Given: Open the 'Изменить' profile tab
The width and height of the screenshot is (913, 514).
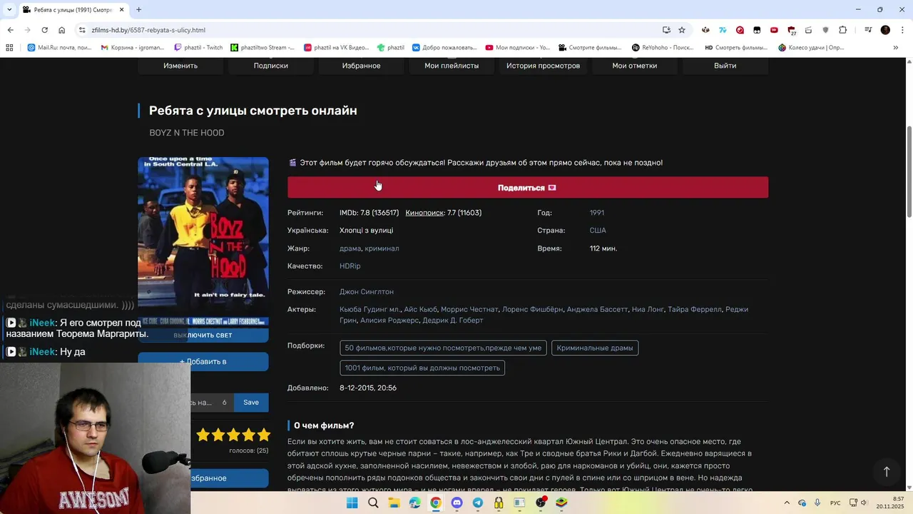Looking at the screenshot, I should click(x=180, y=66).
